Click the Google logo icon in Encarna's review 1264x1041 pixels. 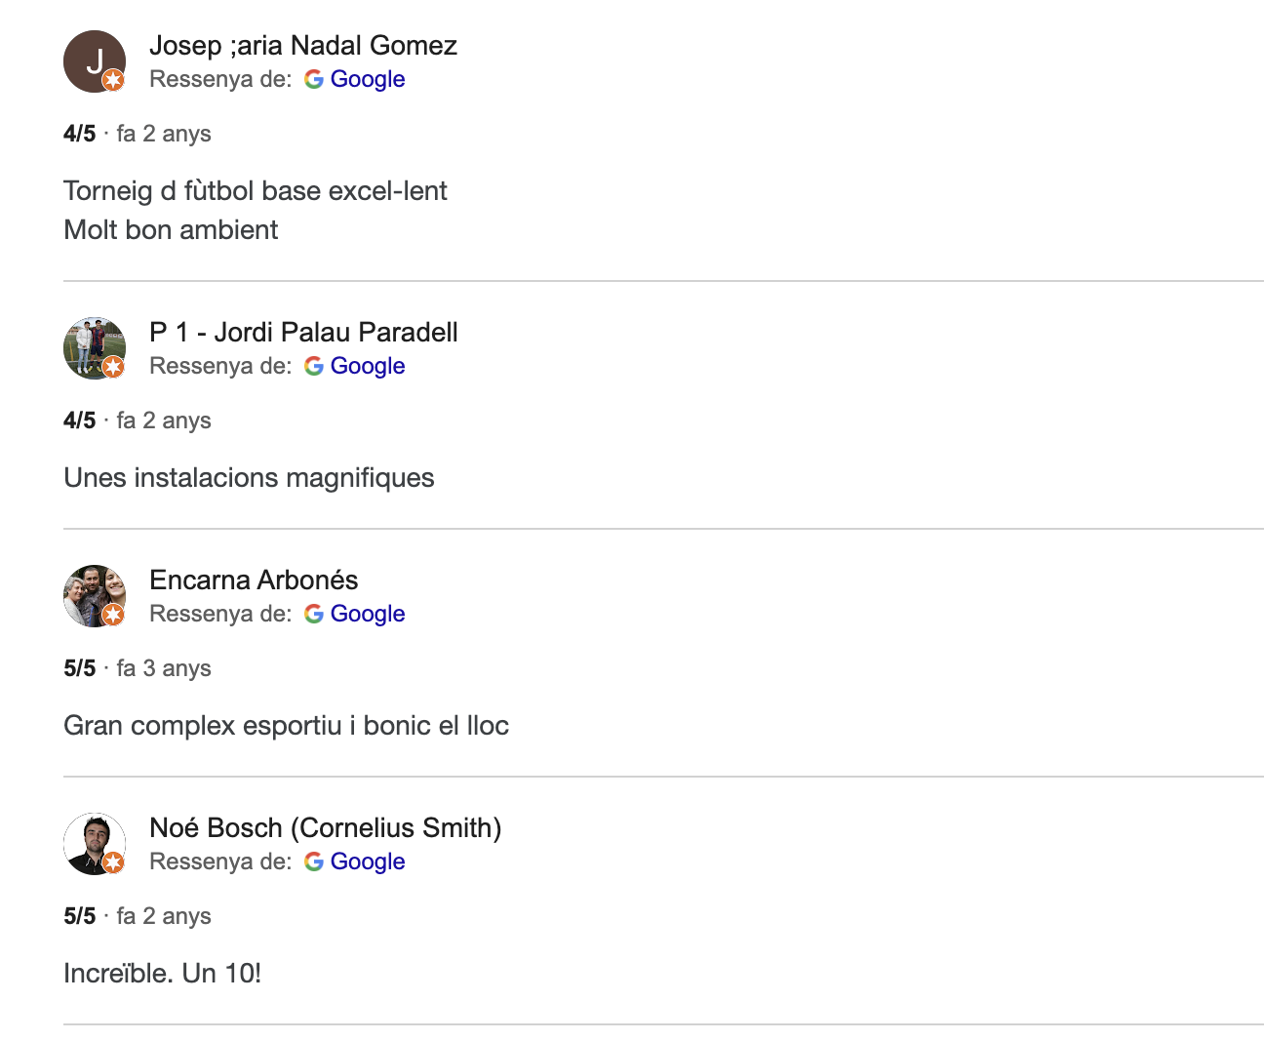[x=314, y=615]
